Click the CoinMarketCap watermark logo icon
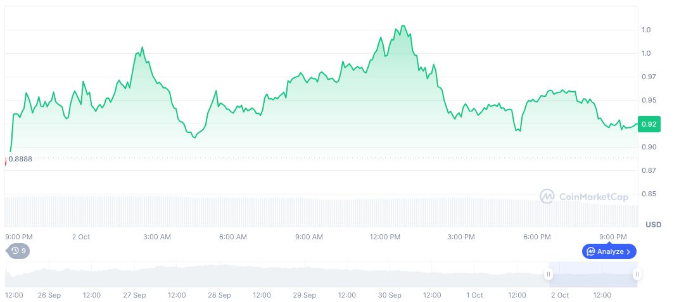This screenshot has width=679, height=302. [547, 196]
